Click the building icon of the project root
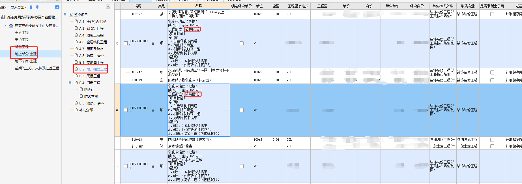Viewport: 522px width, 184px height. point(3,17)
